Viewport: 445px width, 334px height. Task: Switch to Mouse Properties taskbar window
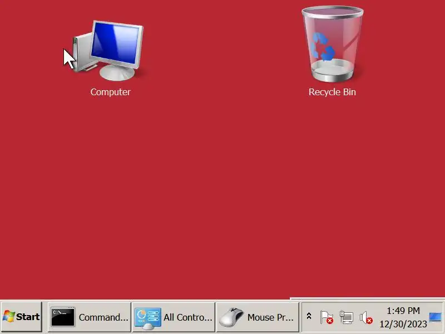point(258,317)
